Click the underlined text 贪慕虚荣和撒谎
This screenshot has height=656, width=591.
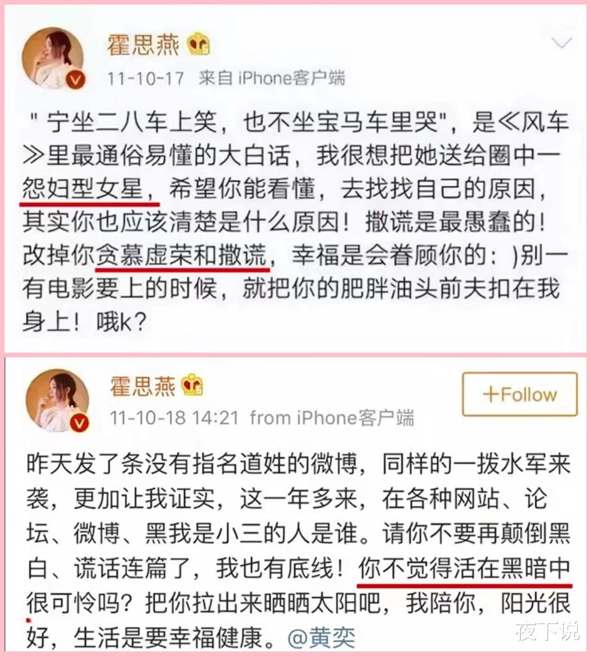(x=181, y=255)
